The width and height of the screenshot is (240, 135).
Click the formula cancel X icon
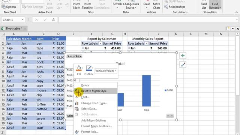[36, 20]
